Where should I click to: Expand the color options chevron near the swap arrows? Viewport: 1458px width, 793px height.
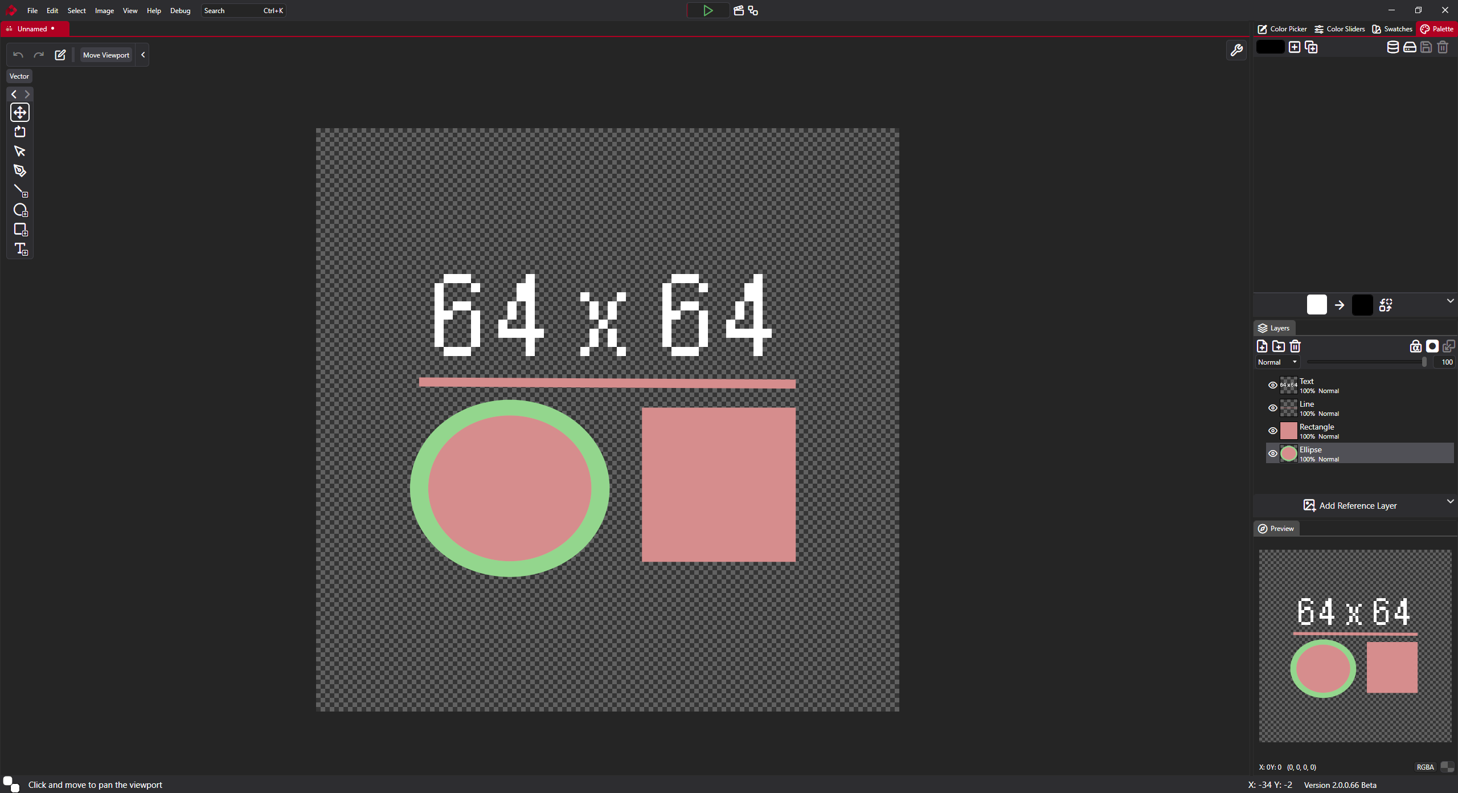coord(1449,301)
